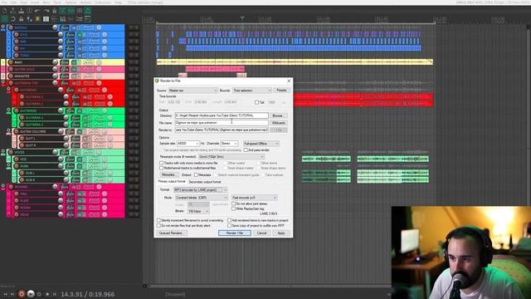Click the transport Play button
This screenshot has width=531, height=299.
point(31,294)
